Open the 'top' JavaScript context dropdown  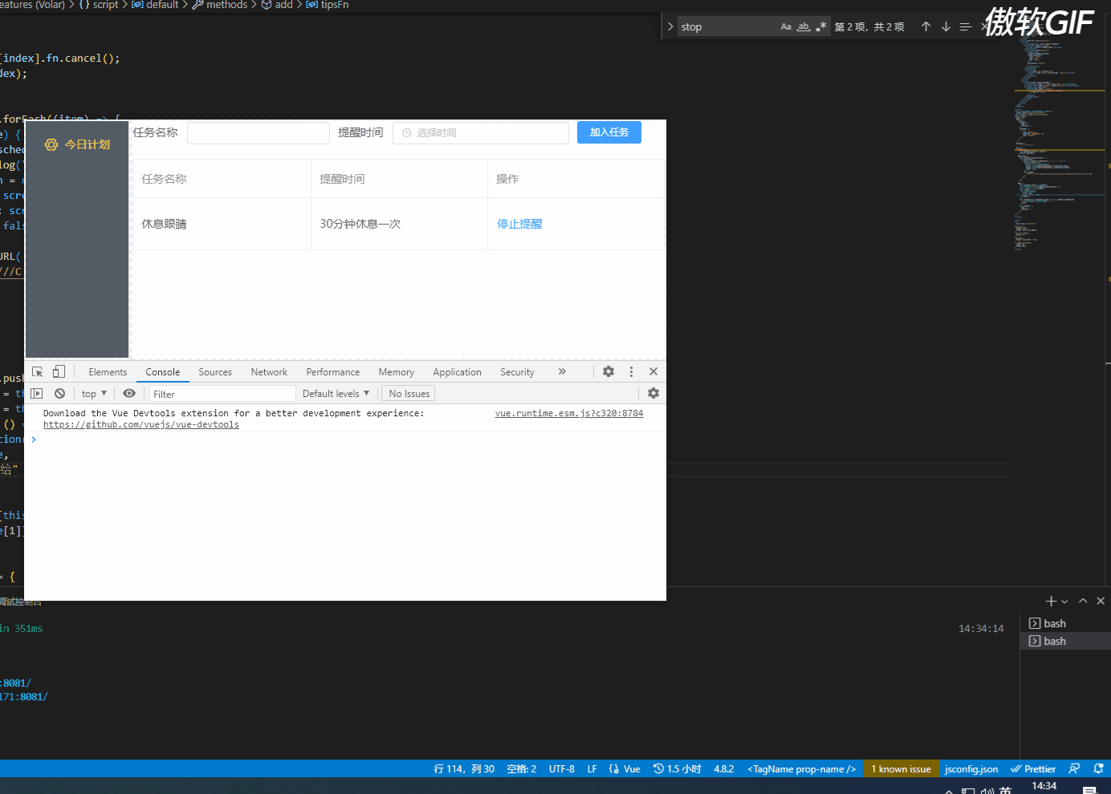click(94, 394)
